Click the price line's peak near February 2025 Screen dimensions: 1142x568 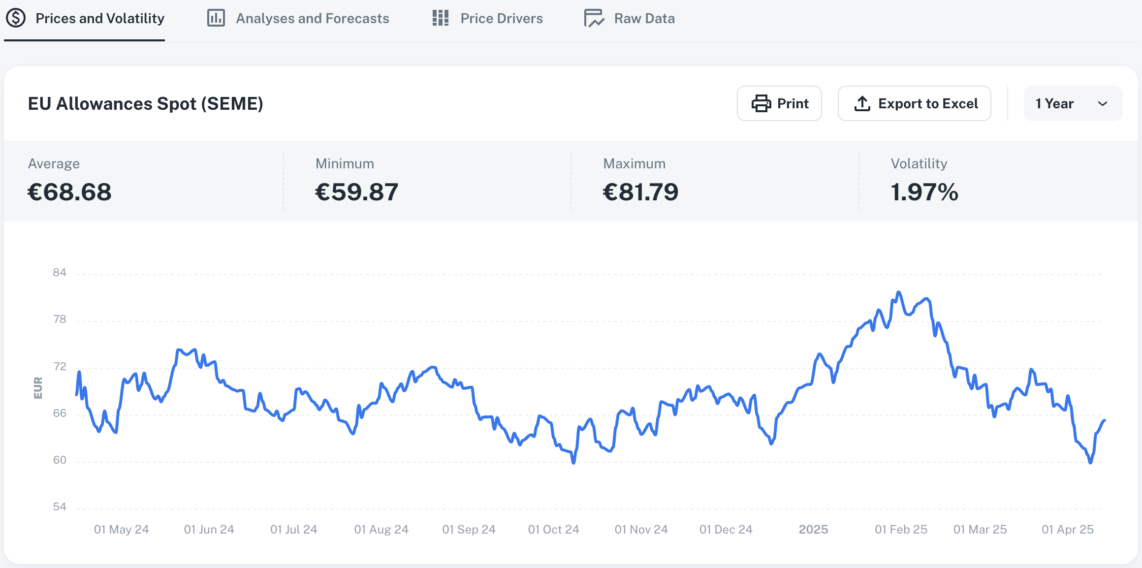899,292
